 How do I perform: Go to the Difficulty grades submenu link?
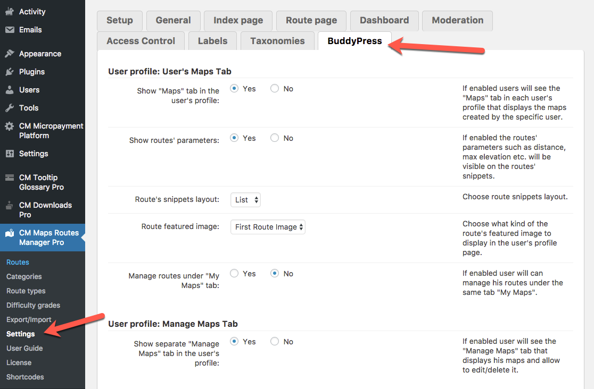[34, 306]
